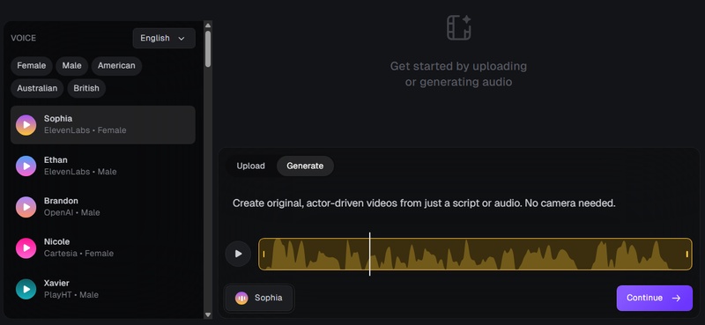Click the Continue button

click(654, 298)
